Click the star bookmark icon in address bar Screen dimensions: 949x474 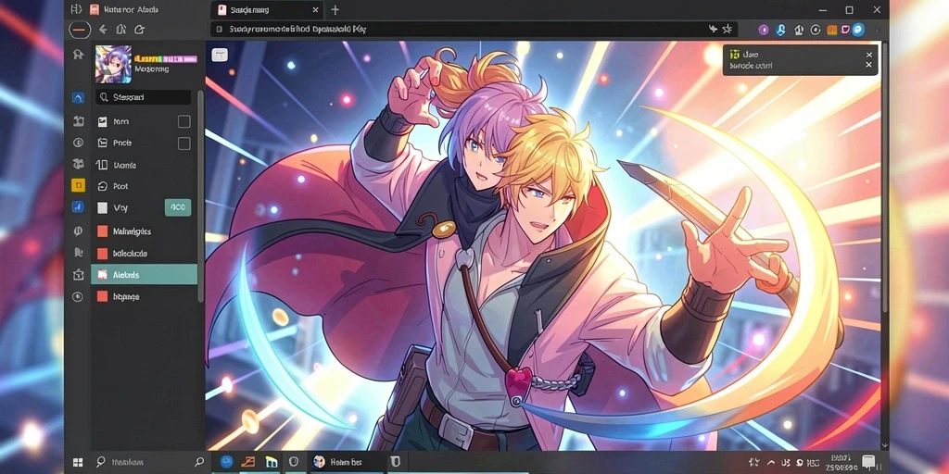(727, 29)
